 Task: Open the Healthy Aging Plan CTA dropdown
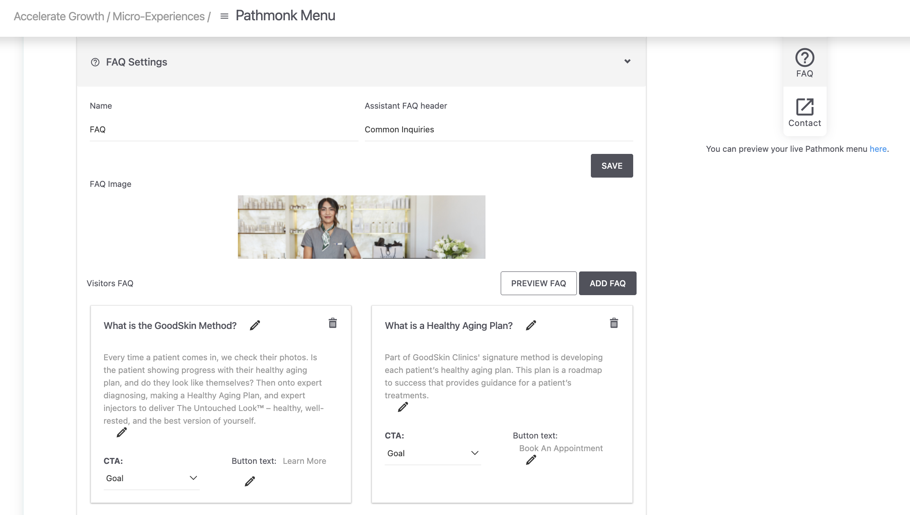tap(433, 453)
